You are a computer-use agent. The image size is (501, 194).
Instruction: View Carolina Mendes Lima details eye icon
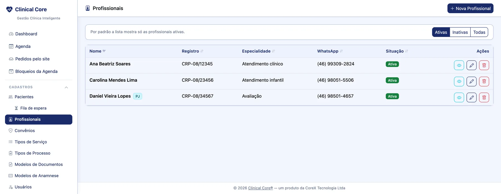point(459,81)
